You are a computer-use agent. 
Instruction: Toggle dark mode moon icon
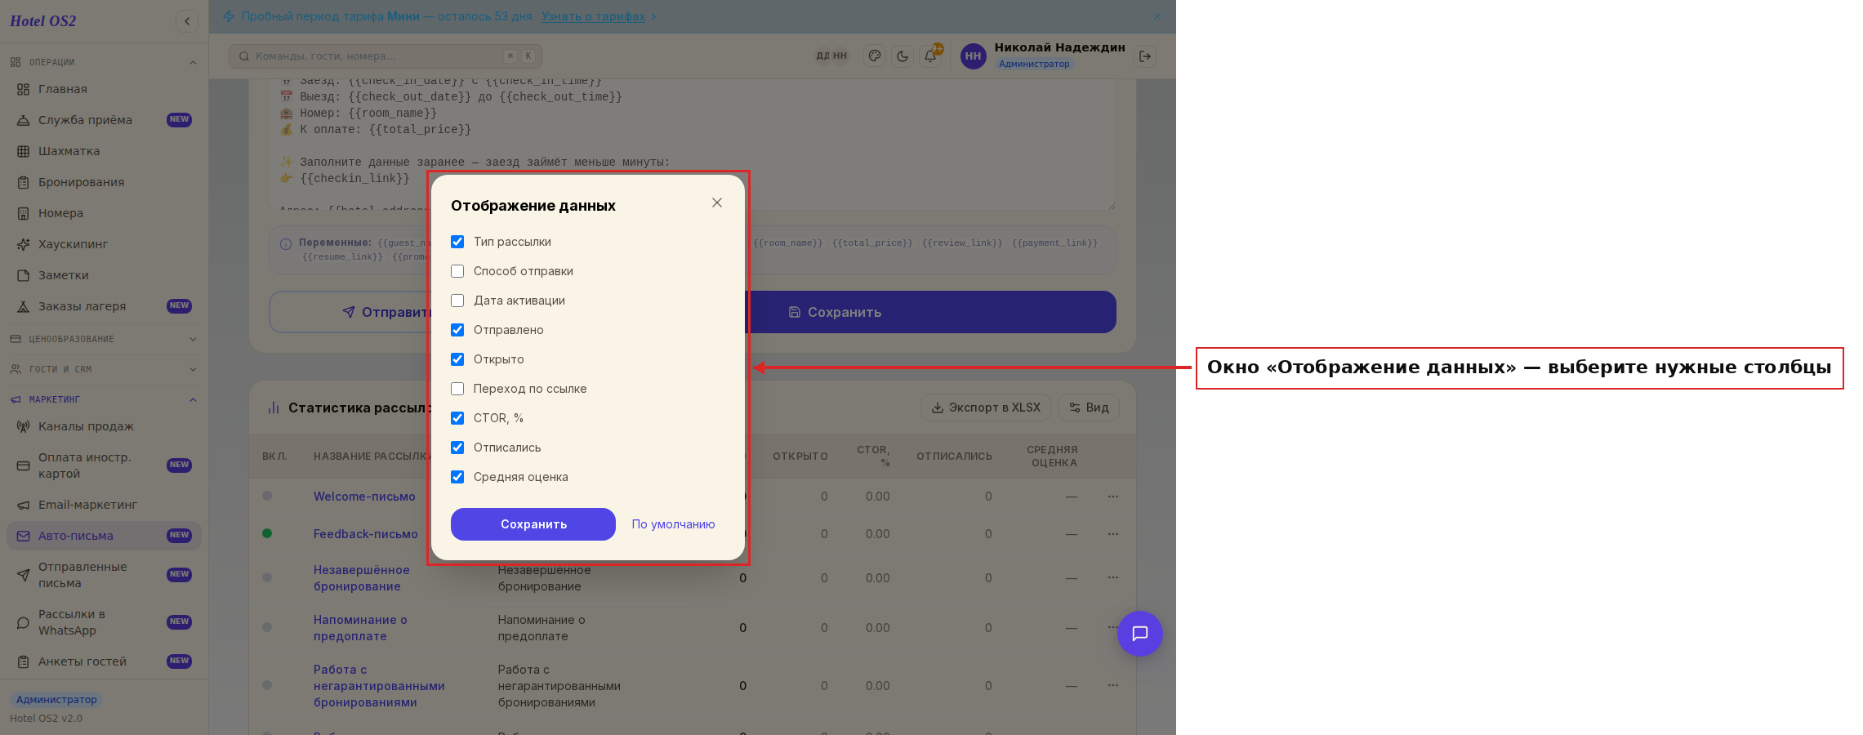click(903, 56)
